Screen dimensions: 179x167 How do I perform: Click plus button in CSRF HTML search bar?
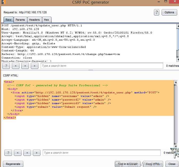coord(27,153)
